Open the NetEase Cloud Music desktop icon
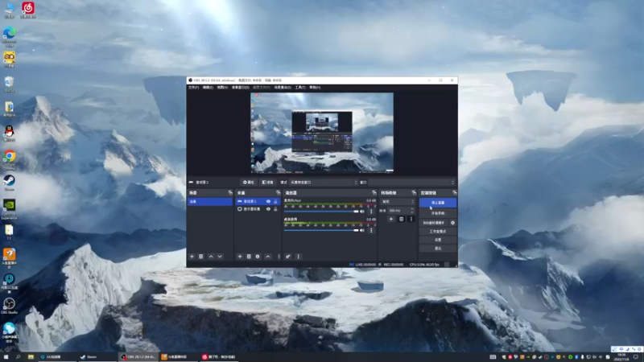 [x=28, y=10]
